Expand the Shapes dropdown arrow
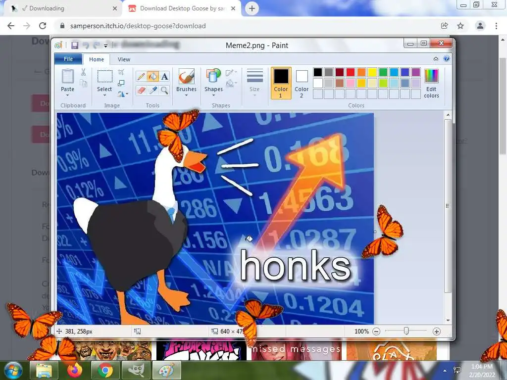507x380 pixels. click(x=213, y=95)
